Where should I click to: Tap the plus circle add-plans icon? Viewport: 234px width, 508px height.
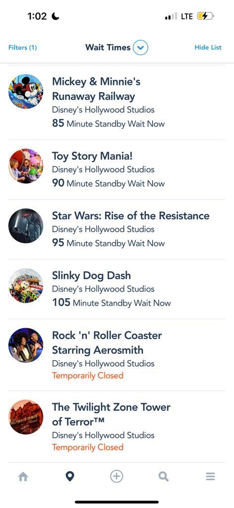tap(117, 477)
